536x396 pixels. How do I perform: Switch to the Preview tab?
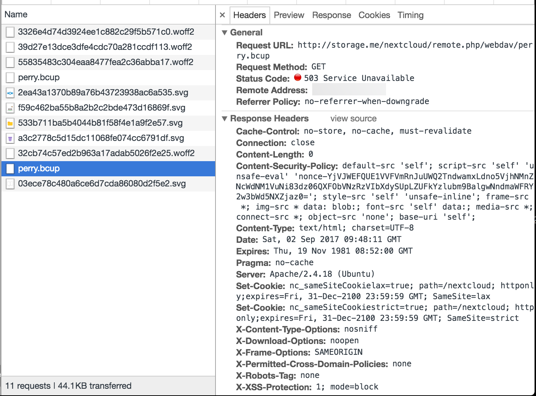pyautogui.click(x=289, y=15)
